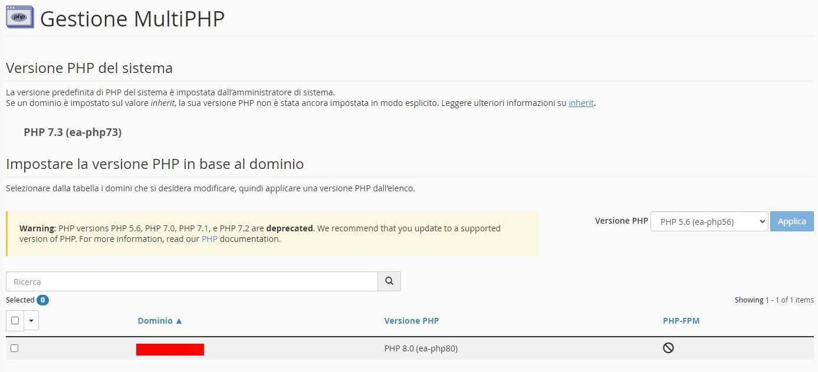The image size is (818, 372).
Task: Sort table by PHP-FPM column header
Action: pyautogui.click(x=681, y=321)
